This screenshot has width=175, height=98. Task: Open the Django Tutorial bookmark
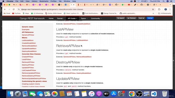point(109,13)
